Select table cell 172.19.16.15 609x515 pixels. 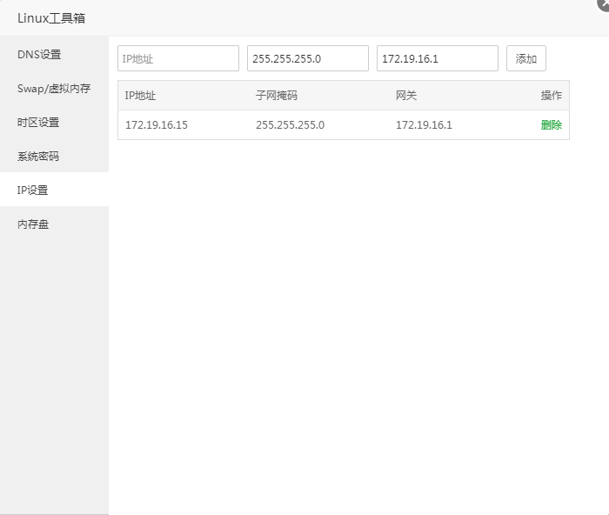(x=156, y=124)
